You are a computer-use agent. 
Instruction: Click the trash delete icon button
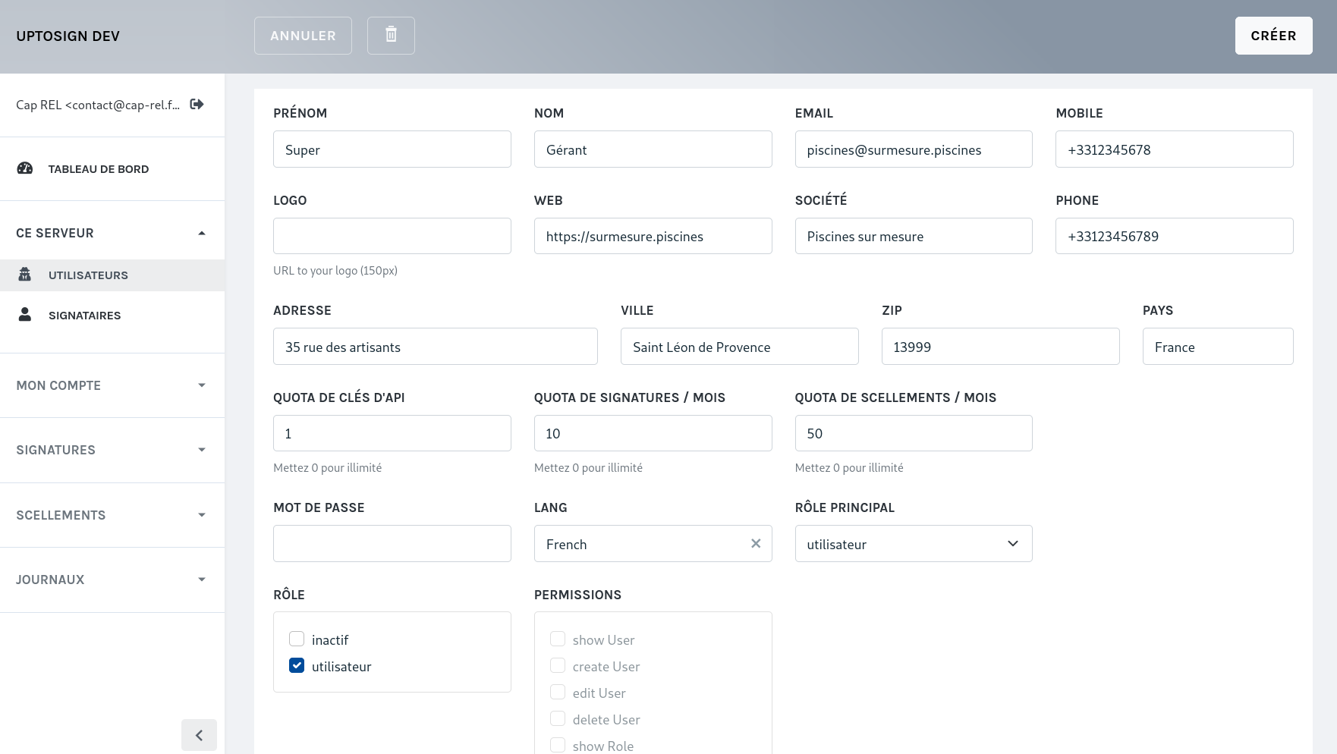click(x=391, y=36)
